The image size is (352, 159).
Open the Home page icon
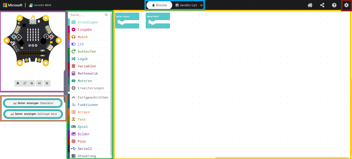pos(310,5)
